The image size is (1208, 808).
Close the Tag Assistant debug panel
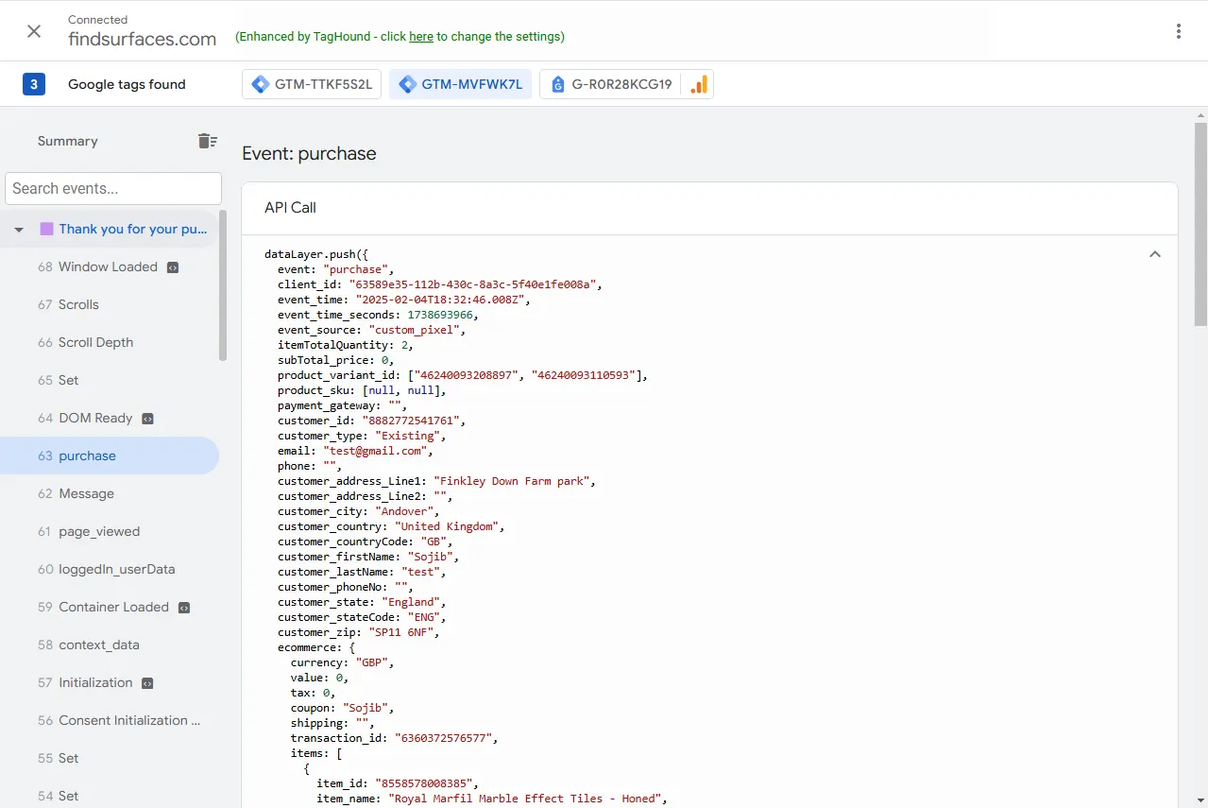click(x=34, y=31)
